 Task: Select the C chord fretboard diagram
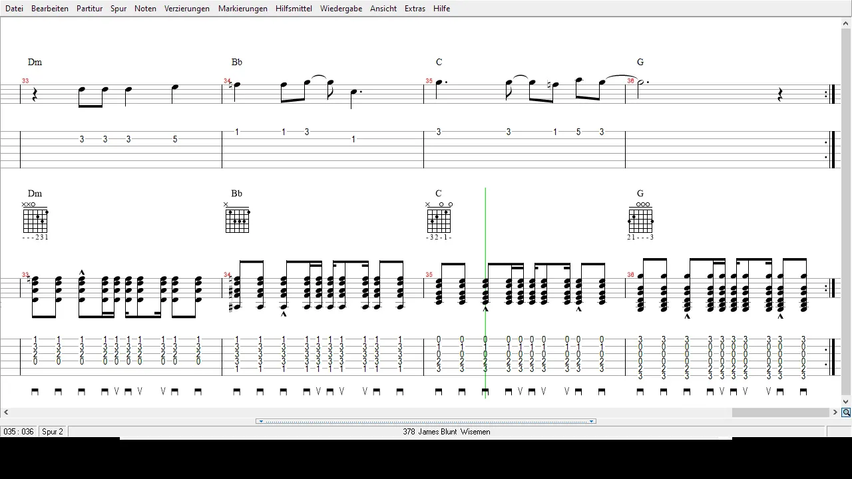(439, 219)
